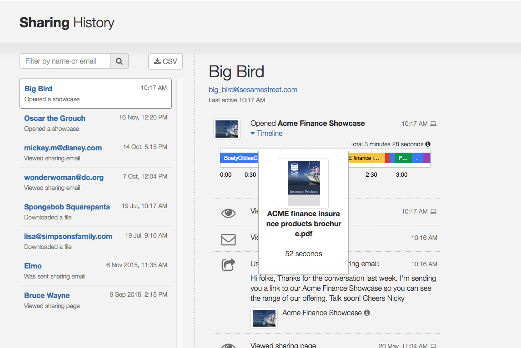
Task: Open Oscar the Grouch's history
Action: [95, 123]
